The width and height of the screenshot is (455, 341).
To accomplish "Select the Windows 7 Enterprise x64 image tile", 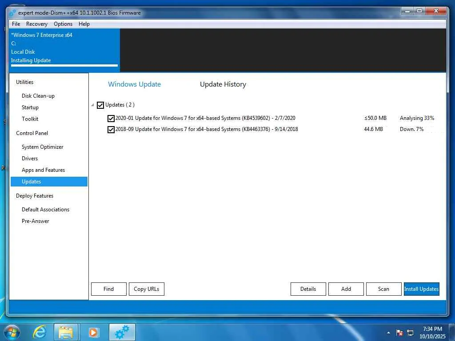I will [x=64, y=50].
